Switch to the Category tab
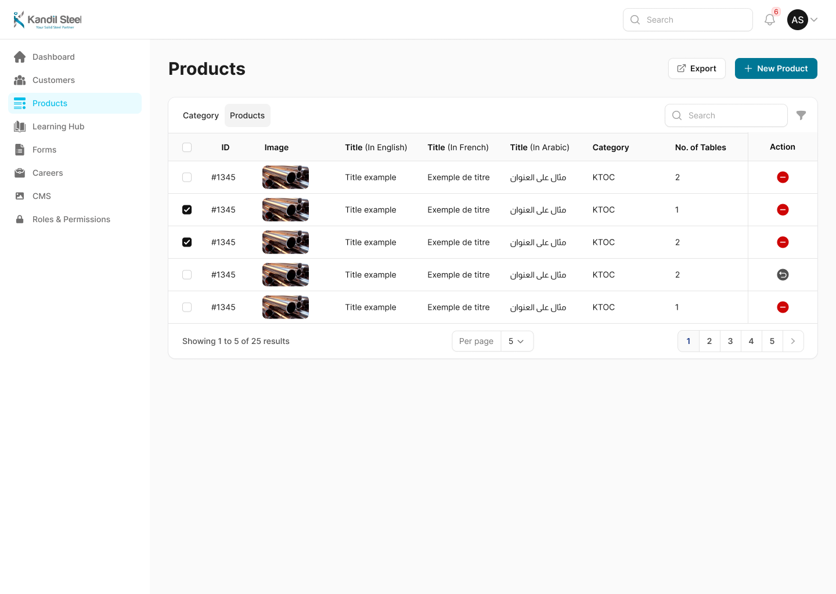Screen dimensions: 836x594 point(200,115)
